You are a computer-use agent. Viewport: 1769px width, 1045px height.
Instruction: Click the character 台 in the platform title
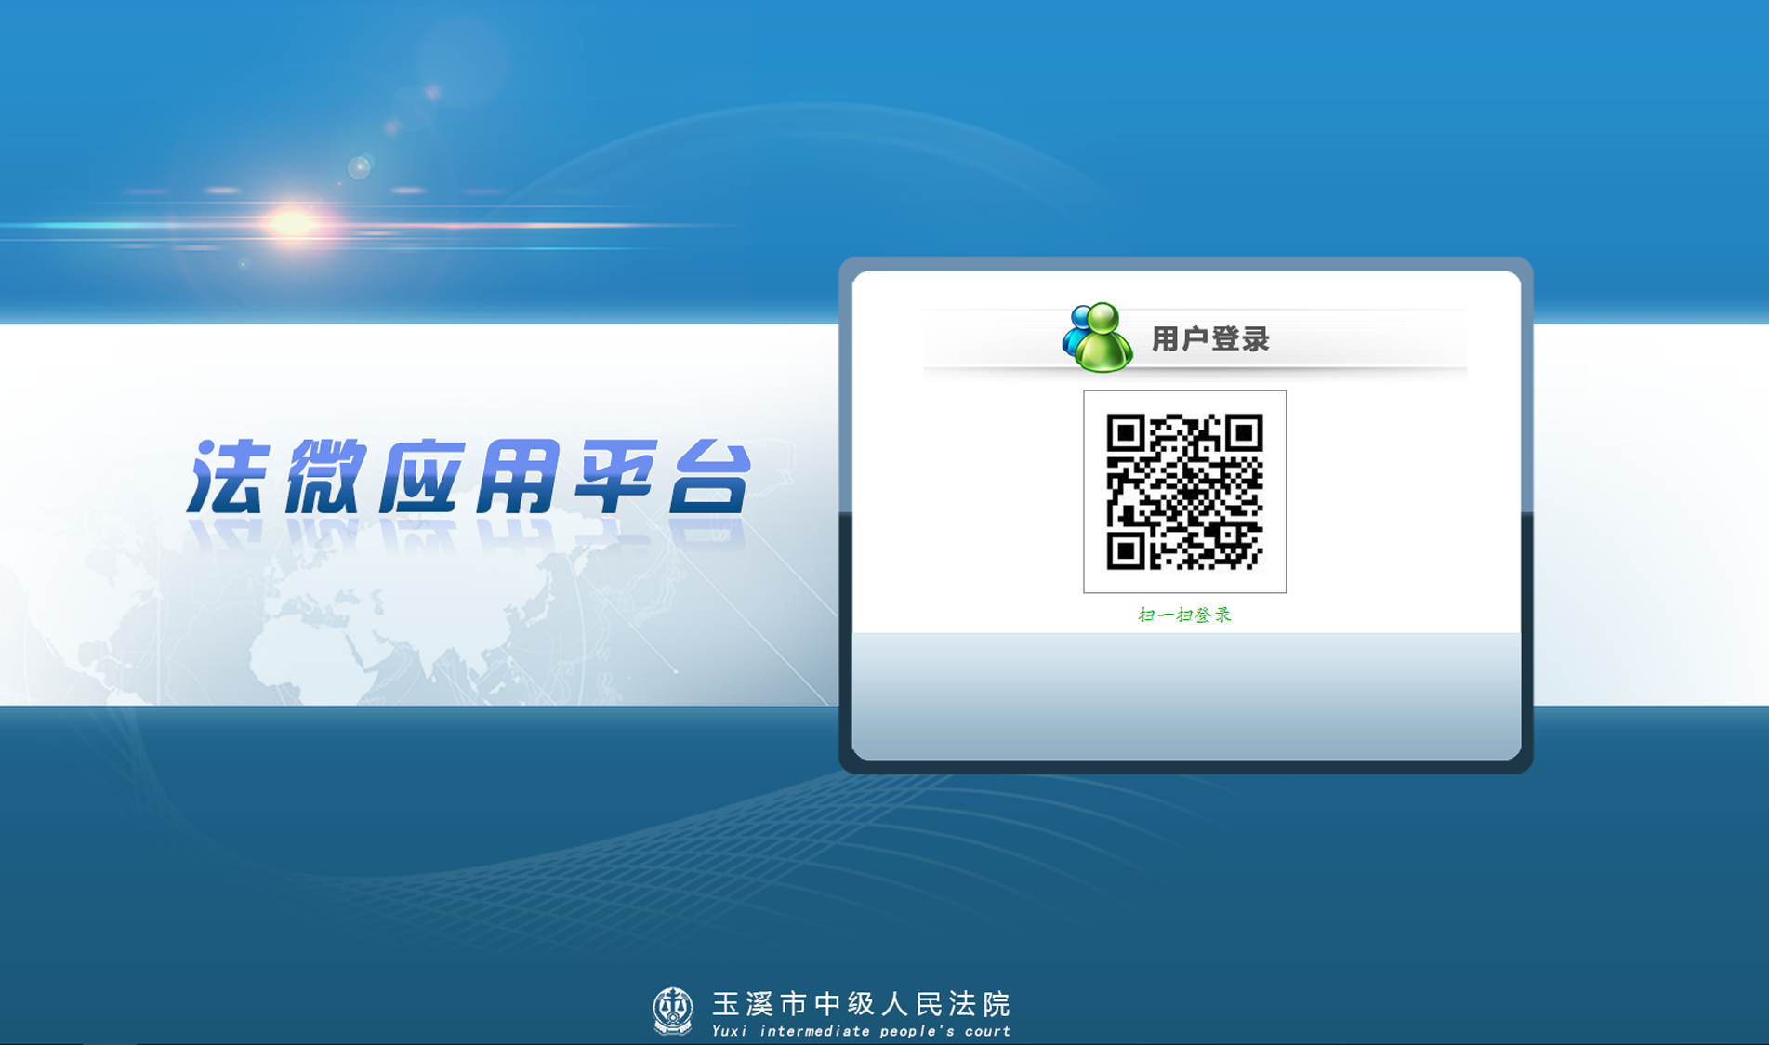[710, 477]
